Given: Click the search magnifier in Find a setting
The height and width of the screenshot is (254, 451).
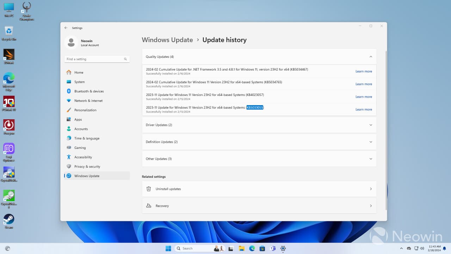Looking at the screenshot, I should (125, 59).
